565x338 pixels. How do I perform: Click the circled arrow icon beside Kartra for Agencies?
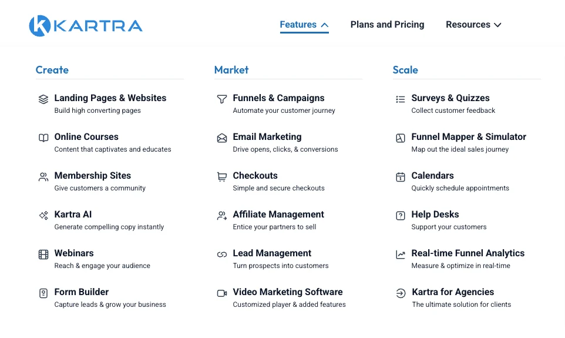[401, 293]
